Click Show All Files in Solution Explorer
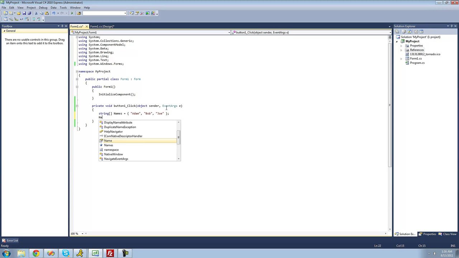Viewport: 459px width, 258px height. coord(404,32)
